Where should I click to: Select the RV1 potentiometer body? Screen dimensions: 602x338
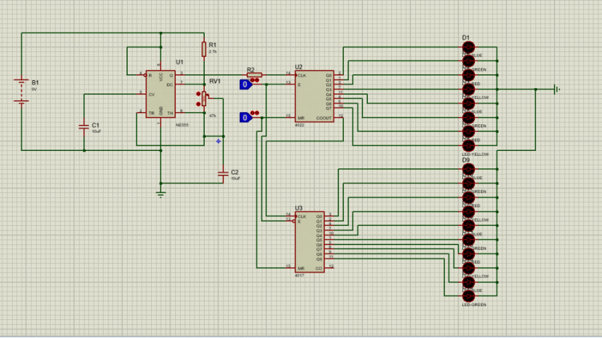(x=204, y=99)
